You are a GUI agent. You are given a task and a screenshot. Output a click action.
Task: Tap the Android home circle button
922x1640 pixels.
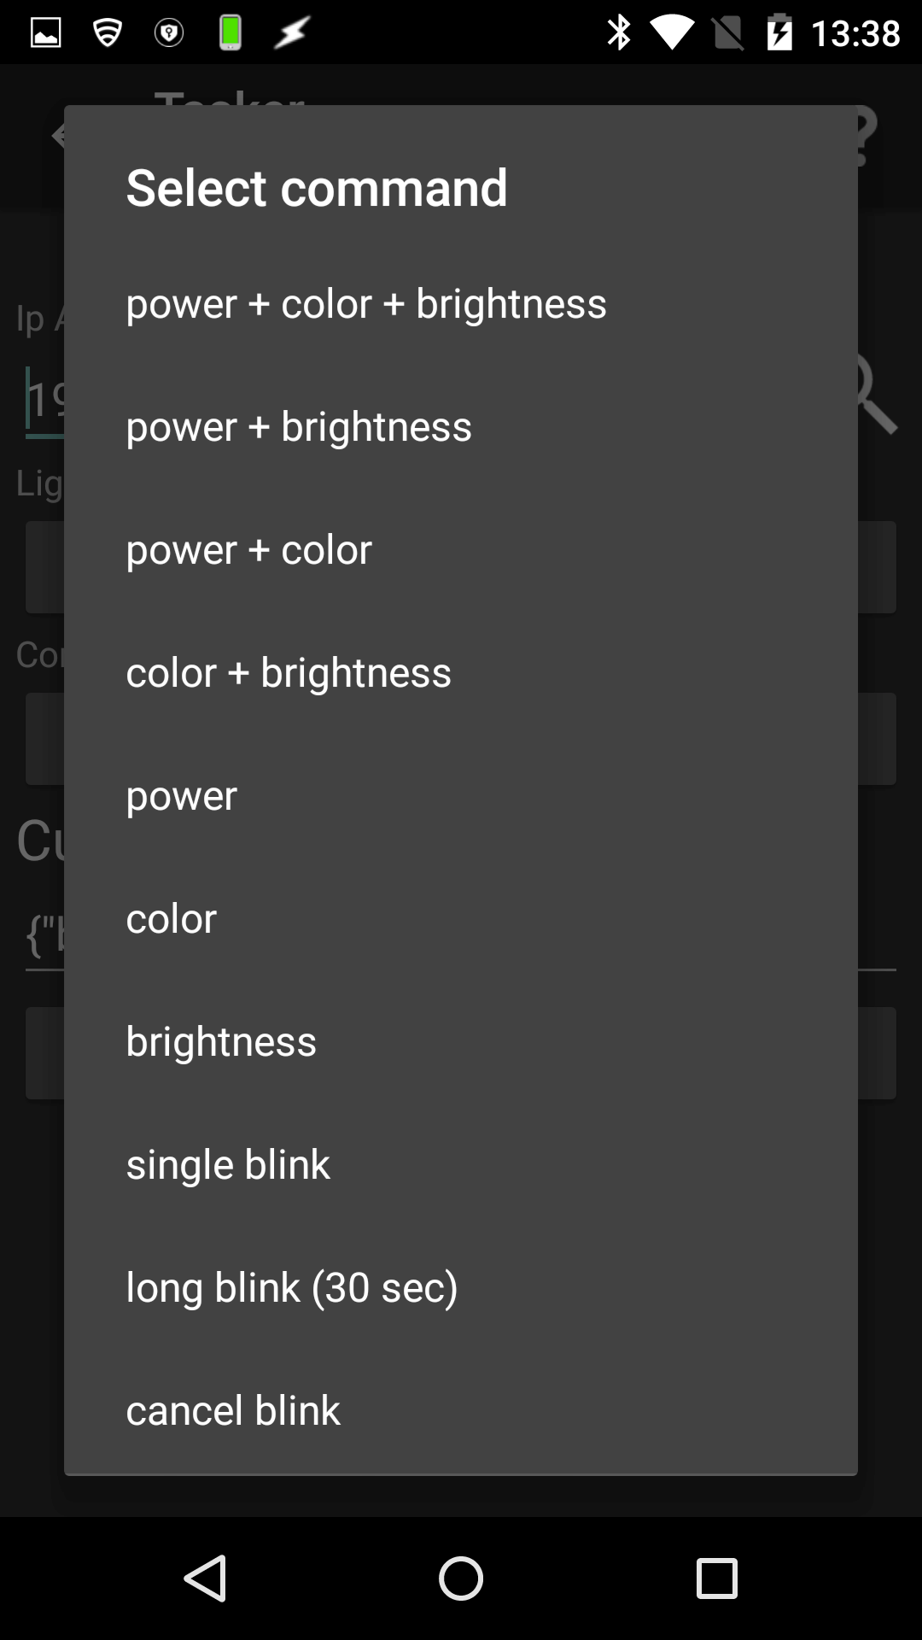(461, 1578)
